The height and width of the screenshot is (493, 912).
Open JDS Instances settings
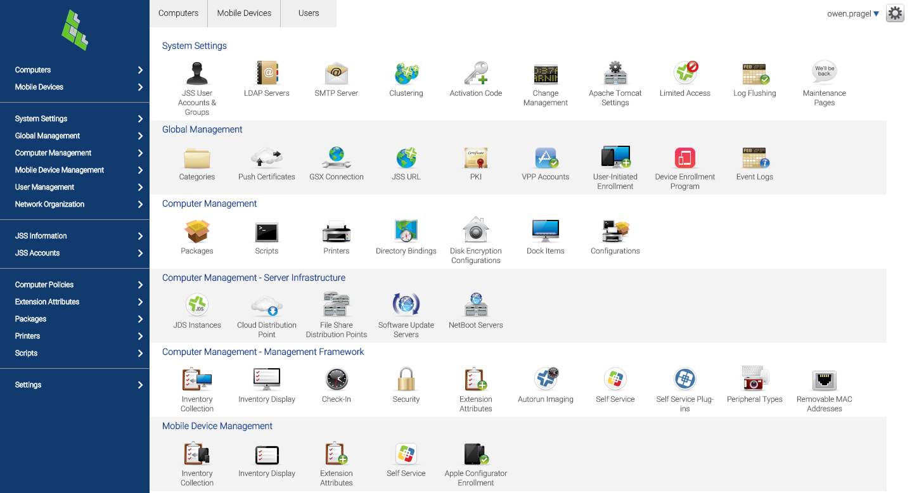click(x=197, y=305)
